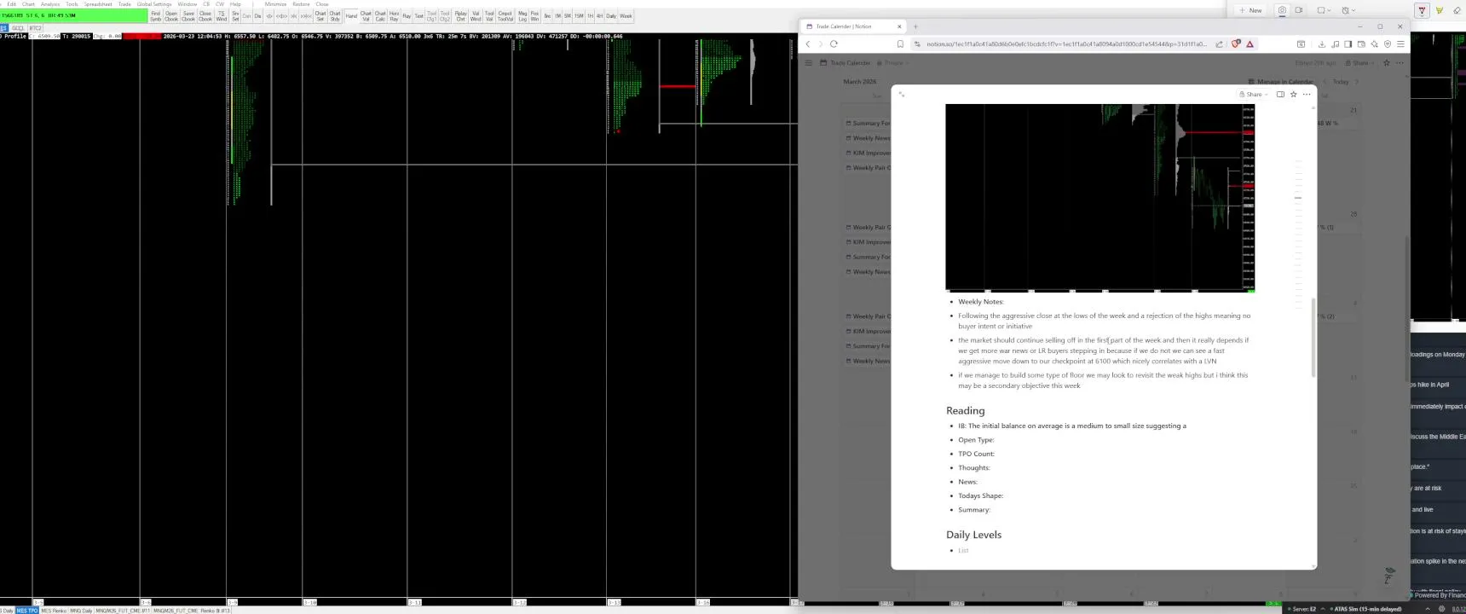
Task: Select the MES Renko chart tab
Action: click(x=54, y=611)
